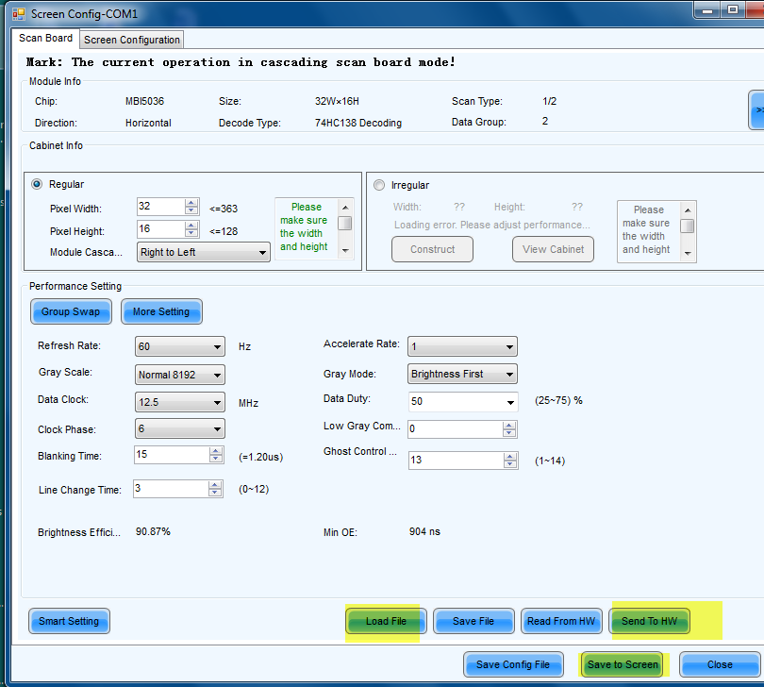Open the Module Cascade direction dropdown
This screenshot has height=687, width=764.
point(204,252)
